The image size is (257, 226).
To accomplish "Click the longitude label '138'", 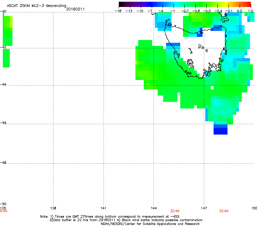I will pos(53,208).
